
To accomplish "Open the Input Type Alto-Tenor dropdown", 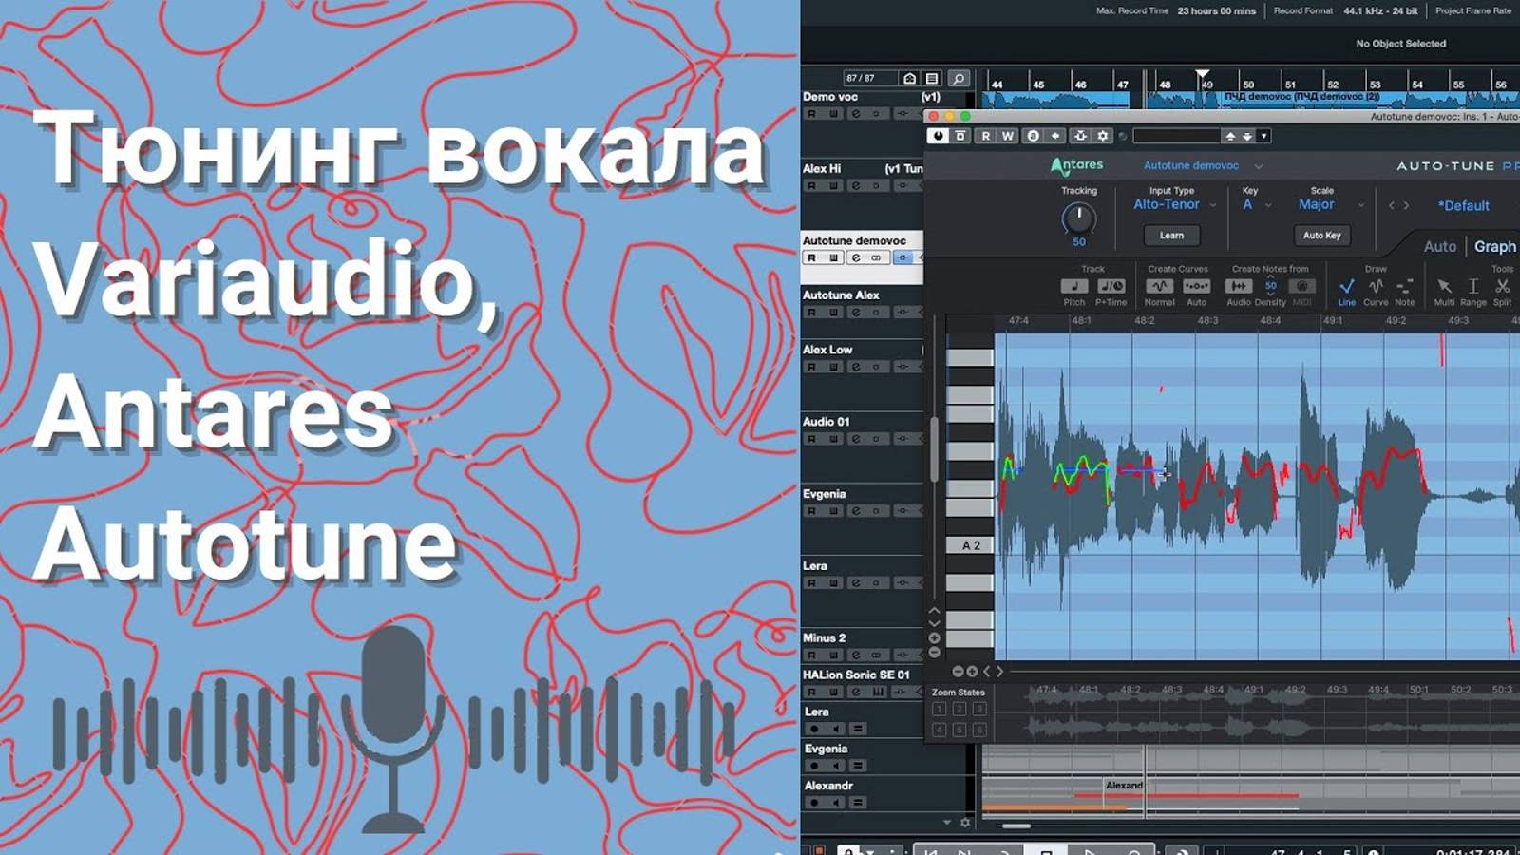I will 1167,204.
